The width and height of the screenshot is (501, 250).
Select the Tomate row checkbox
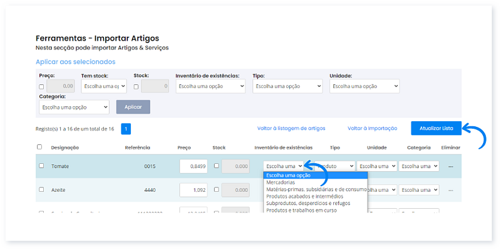pos(41,166)
